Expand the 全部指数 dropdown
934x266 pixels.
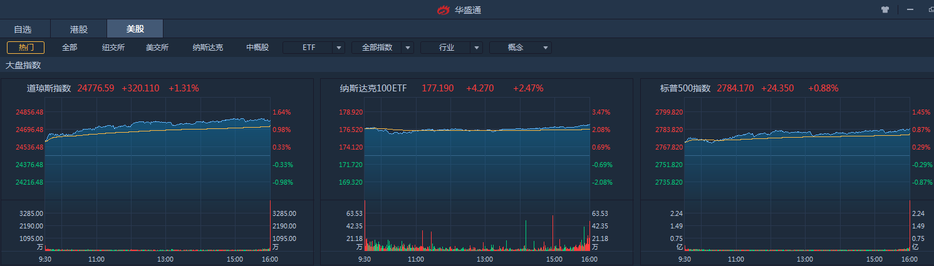coord(383,48)
